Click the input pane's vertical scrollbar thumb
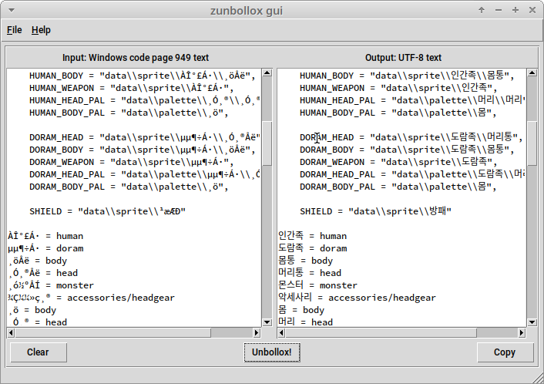This screenshot has height=384, width=544. pos(267,143)
